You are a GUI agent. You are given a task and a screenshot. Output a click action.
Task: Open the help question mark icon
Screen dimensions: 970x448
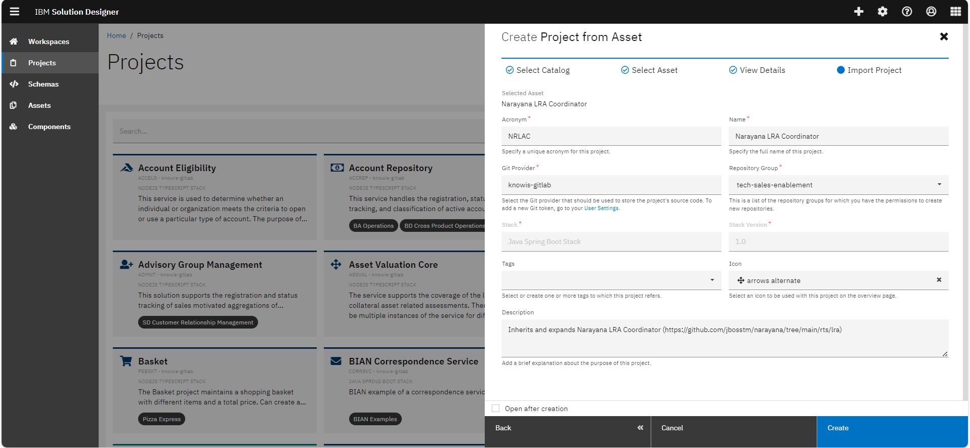[907, 11]
